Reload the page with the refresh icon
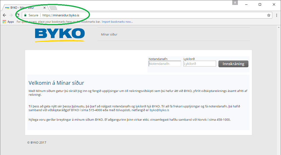The image size is (281, 155). click(x=17, y=15)
